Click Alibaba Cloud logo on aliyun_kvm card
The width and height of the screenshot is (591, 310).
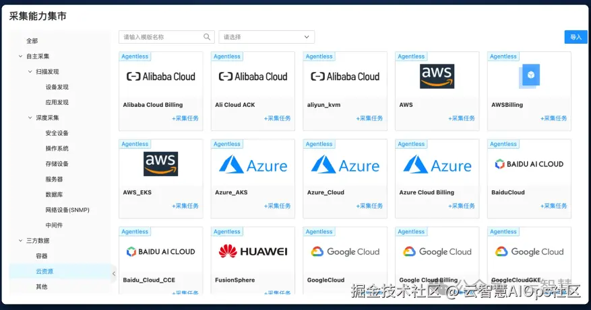point(345,77)
